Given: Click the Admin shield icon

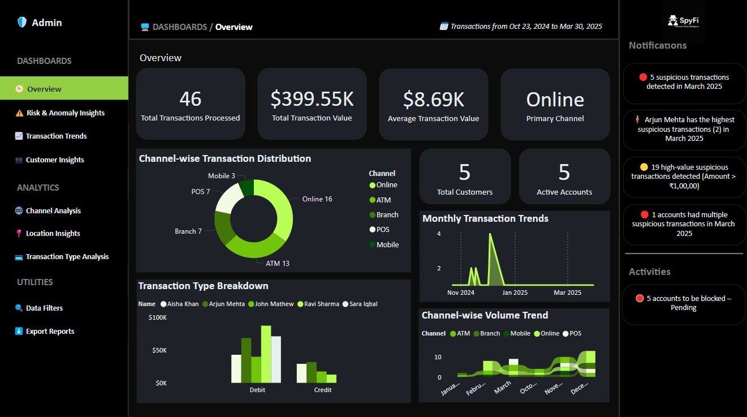Looking at the screenshot, I should tap(21, 22).
